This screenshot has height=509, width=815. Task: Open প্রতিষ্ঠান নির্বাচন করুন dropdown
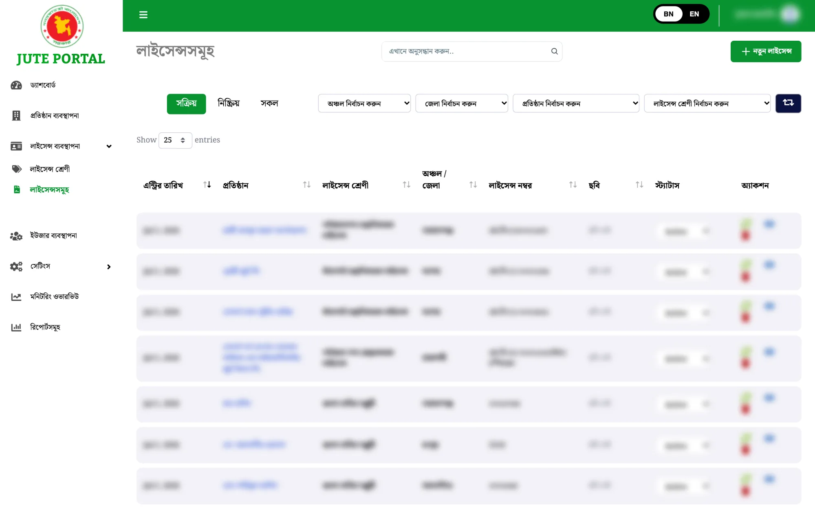576,103
